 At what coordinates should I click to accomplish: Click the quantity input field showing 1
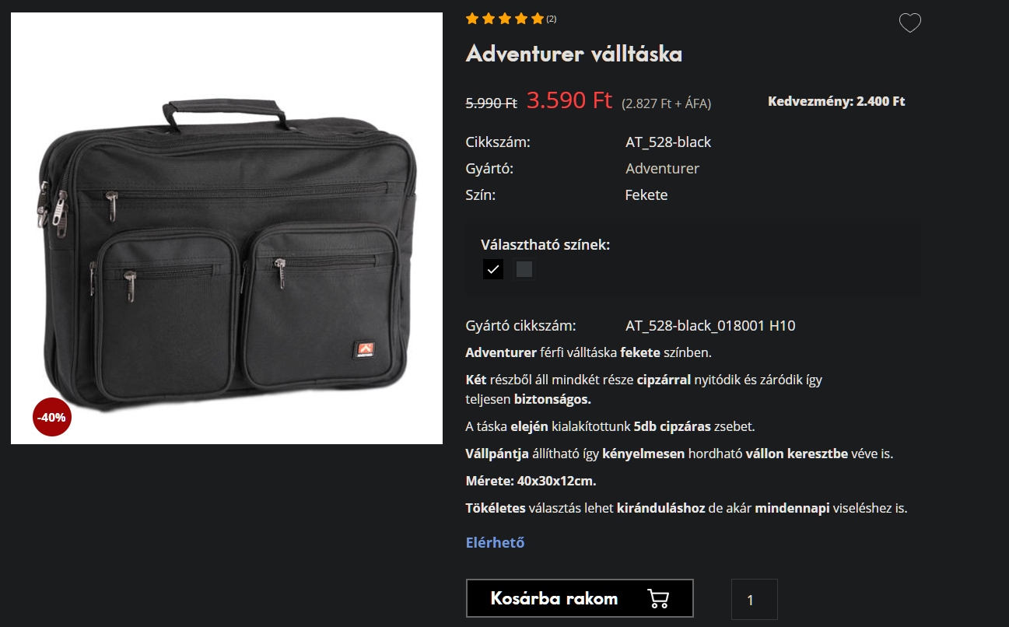coord(754,599)
